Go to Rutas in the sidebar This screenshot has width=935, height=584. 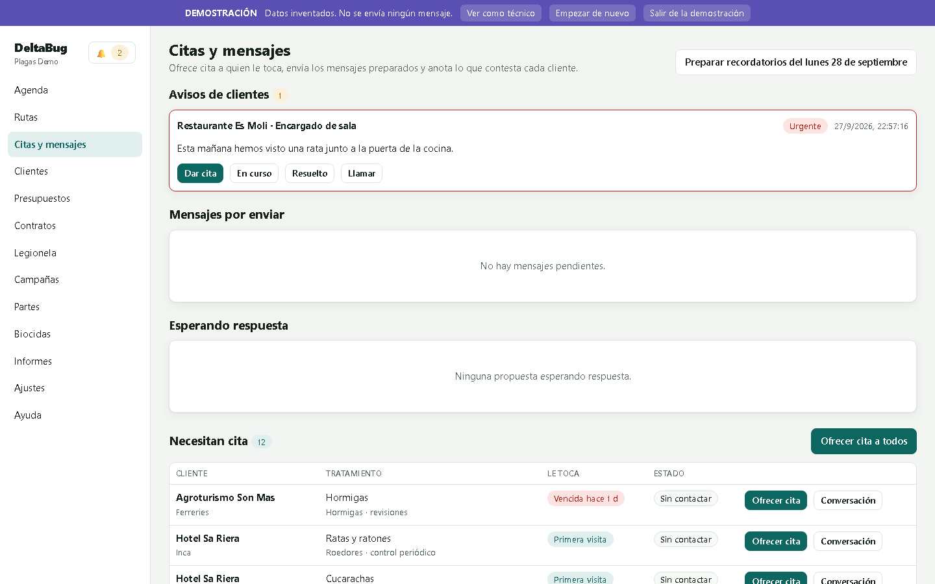(75, 117)
